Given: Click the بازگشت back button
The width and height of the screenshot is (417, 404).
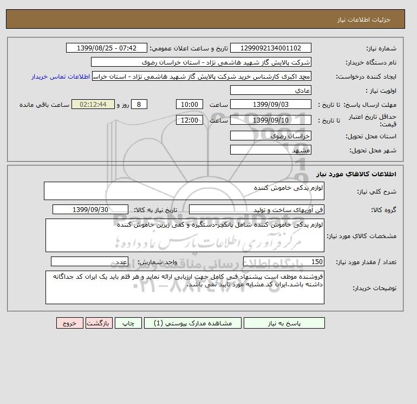Looking at the screenshot, I should (99, 323).
